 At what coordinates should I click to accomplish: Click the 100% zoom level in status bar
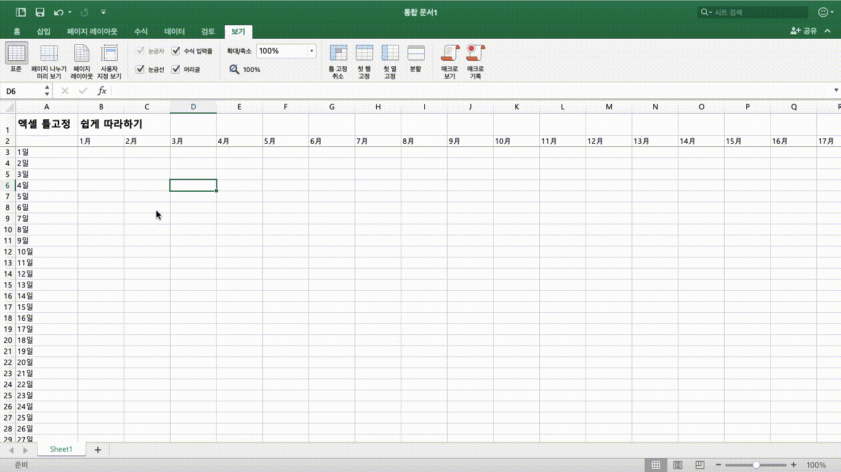(x=816, y=465)
